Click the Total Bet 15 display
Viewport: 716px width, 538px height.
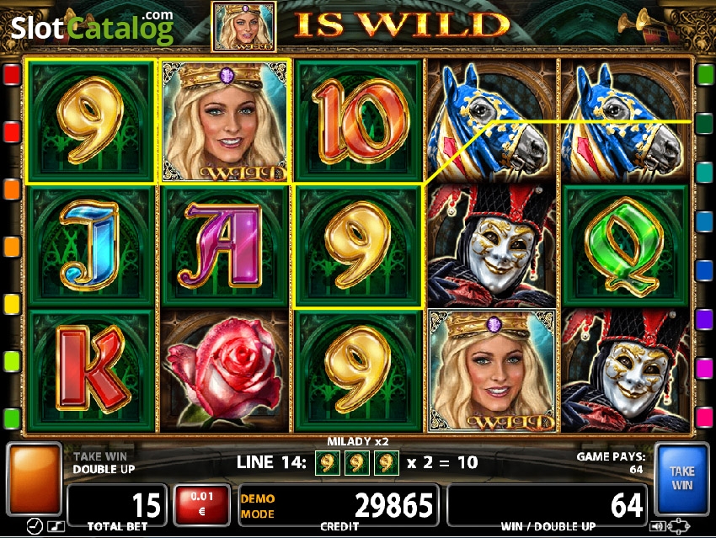[x=117, y=506]
